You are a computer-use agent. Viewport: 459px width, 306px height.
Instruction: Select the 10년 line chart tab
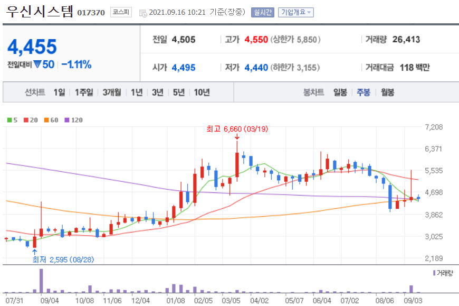[202, 92]
